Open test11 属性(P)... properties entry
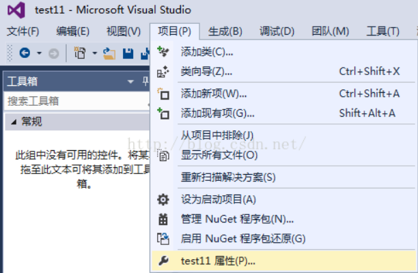The width and height of the screenshot is (418, 273). click(x=283, y=261)
